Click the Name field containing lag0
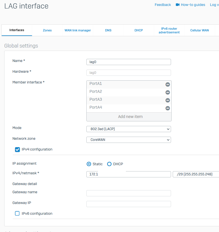Viewport: 219px width, 232px height. 128,62
